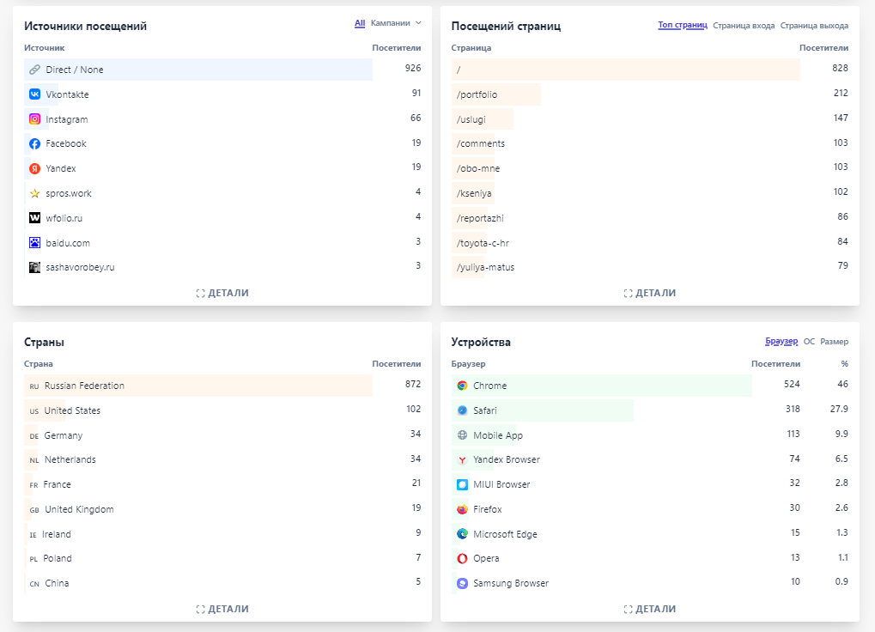Switch to Страница входа tab
The height and width of the screenshot is (632, 875).
pos(744,26)
